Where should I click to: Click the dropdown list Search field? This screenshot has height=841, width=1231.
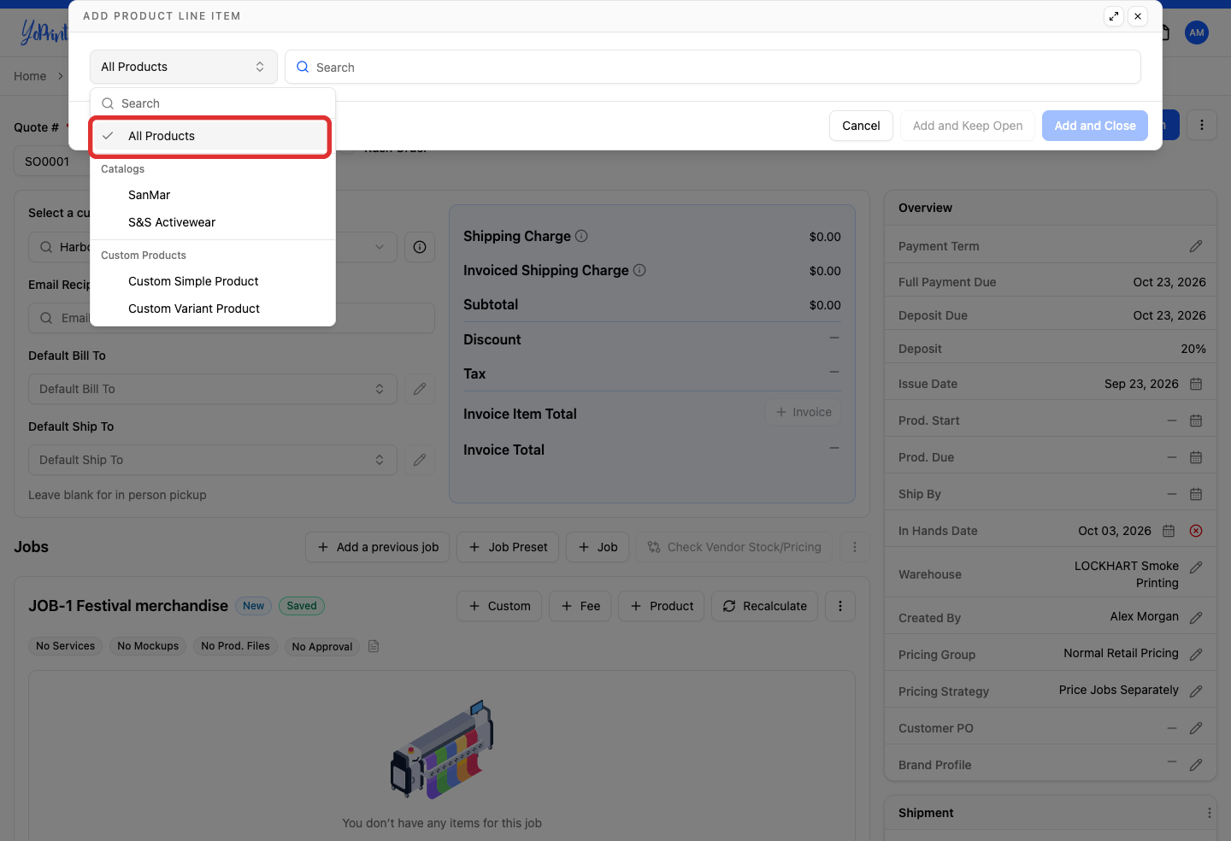click(213, 103)
